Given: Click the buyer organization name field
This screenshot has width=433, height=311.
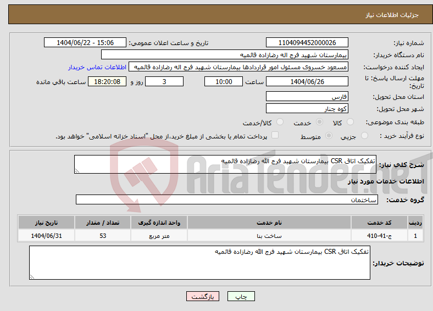Looking at the screenshot, I should pyautogui.click(x=225, y=55).
